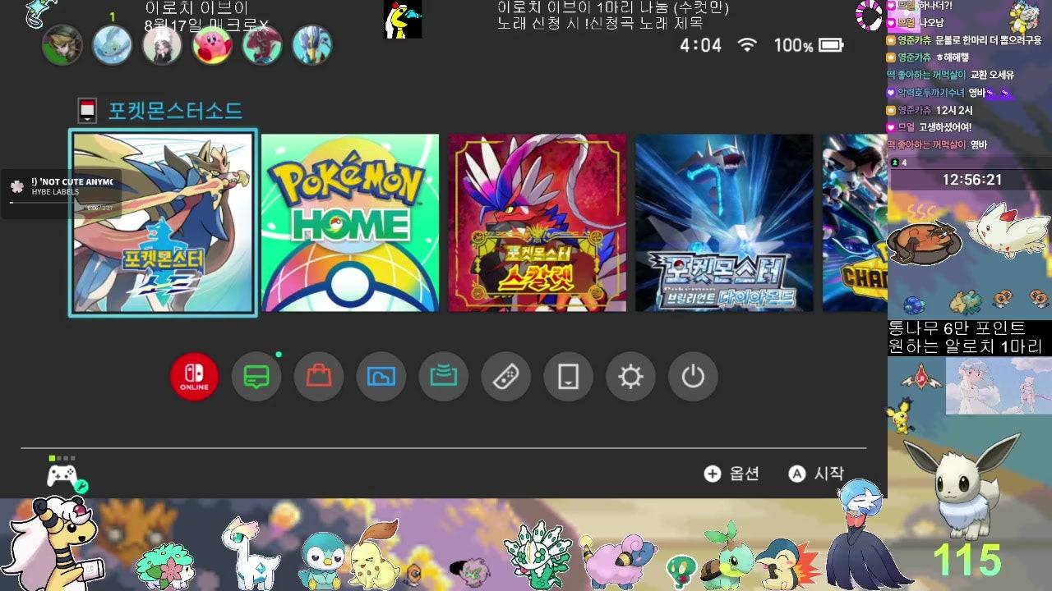Click the 옵션 plus button

tap(731, 474)
